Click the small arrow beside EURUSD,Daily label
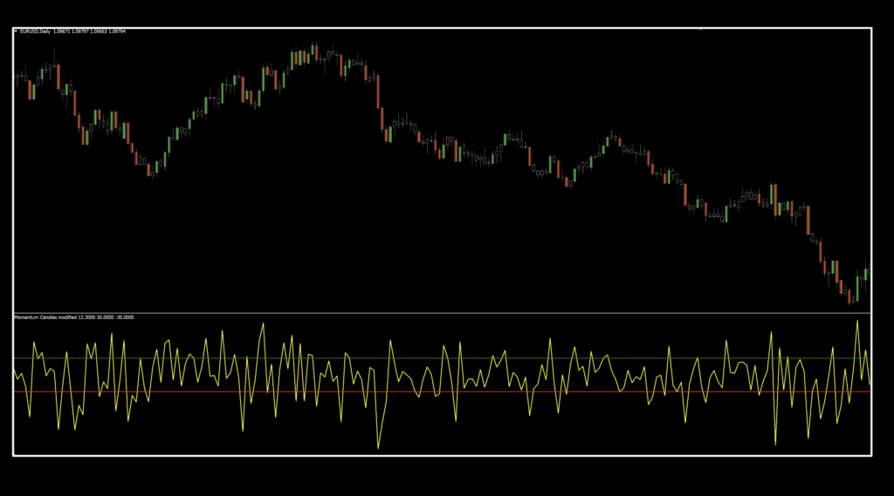 (x=17, y=32)
